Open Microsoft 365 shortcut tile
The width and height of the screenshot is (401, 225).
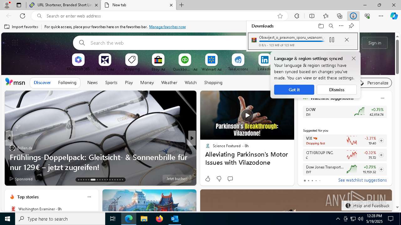coord(78,62)
